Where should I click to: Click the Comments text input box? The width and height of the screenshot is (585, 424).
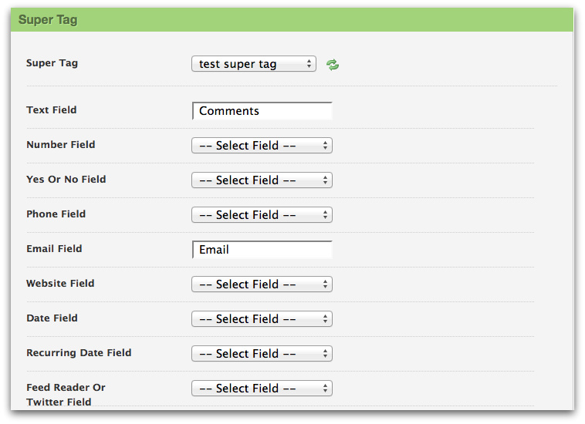click(x=262, y=111)
